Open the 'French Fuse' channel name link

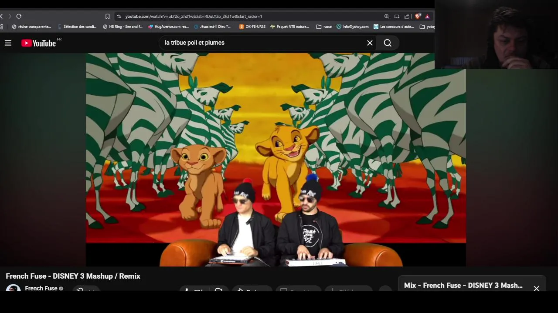(41, 288)
